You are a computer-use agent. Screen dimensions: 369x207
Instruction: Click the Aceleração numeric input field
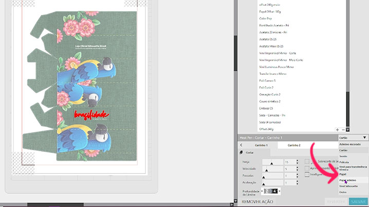pyautogui.click(x=290, y=182)
